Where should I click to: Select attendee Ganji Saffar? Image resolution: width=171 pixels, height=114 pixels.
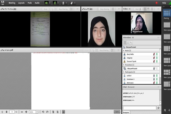tap(141, 54)
